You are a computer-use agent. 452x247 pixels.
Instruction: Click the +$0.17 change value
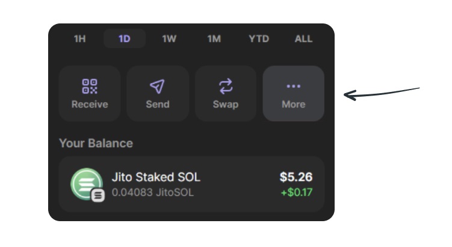297,192
